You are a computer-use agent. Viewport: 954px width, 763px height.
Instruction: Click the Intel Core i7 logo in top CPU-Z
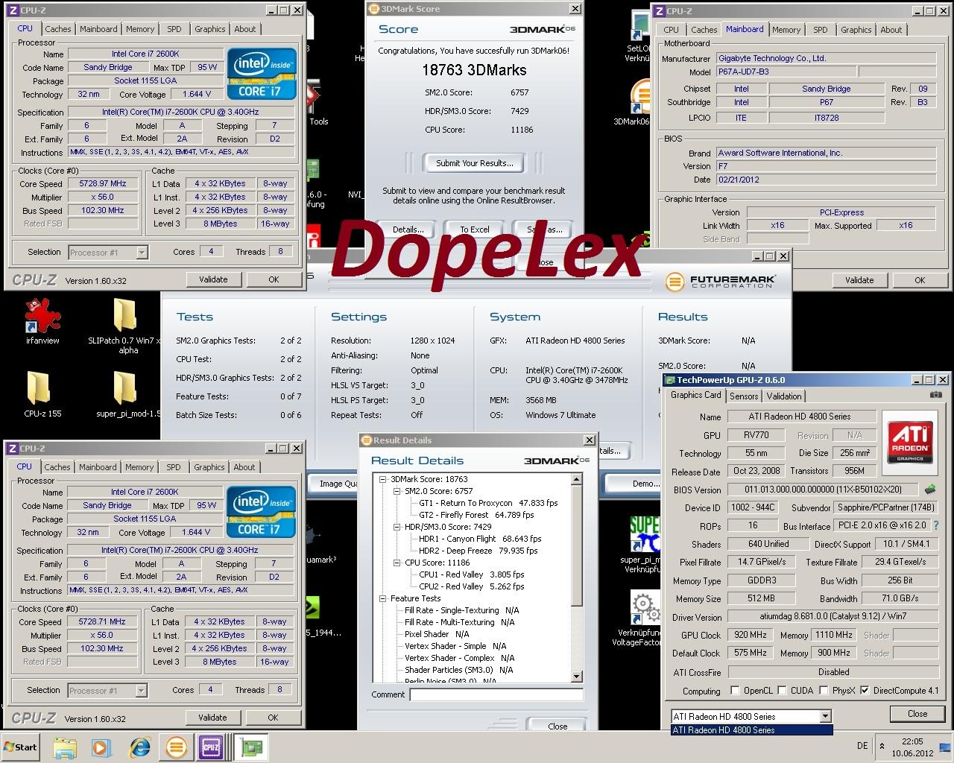pos(262,75)
